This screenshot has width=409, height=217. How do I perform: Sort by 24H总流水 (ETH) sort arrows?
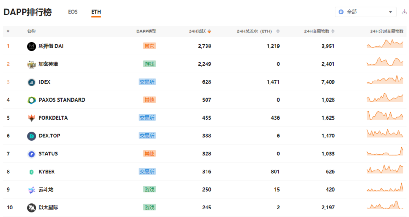tap(278, 31)
